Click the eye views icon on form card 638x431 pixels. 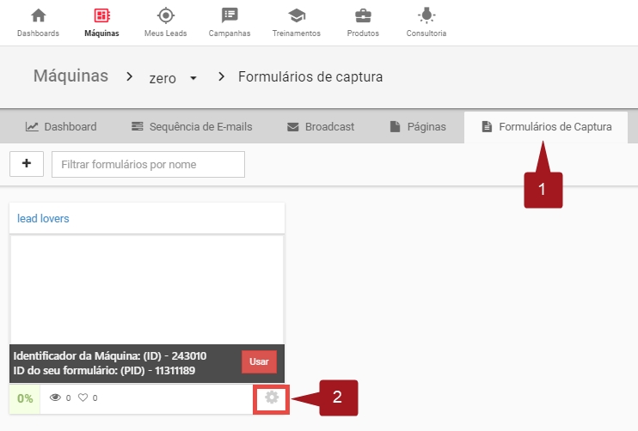click(x=56, y=398)
